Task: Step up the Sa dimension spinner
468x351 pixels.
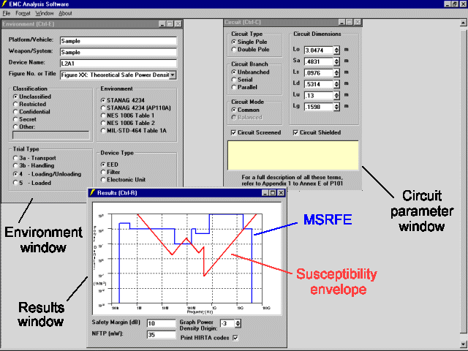Action: pos(336,59)
